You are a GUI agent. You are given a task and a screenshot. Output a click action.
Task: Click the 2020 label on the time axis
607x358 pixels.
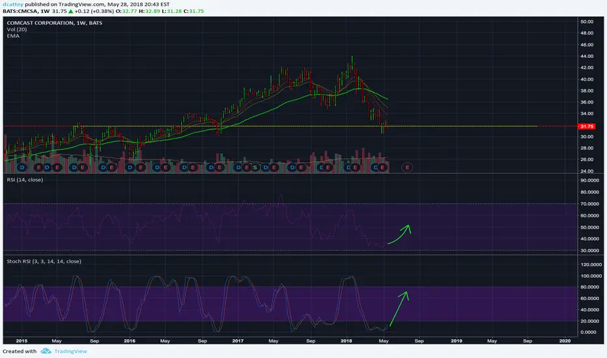pos(565,341)
